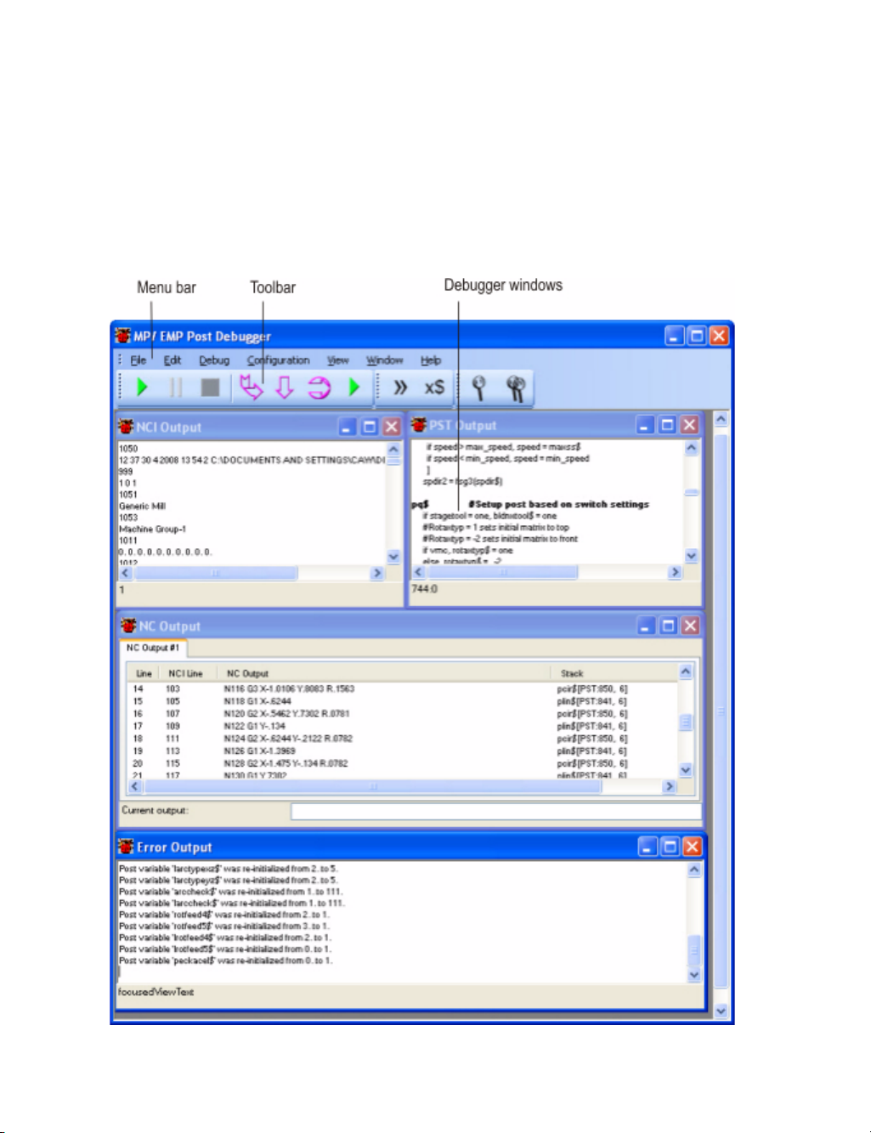Click the NC Output table scrollbar down arrow

[x=686, y=771]
